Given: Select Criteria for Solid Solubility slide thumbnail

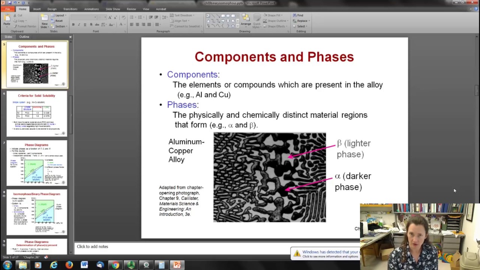Looking at the screenshot, I should click(37, 114).
